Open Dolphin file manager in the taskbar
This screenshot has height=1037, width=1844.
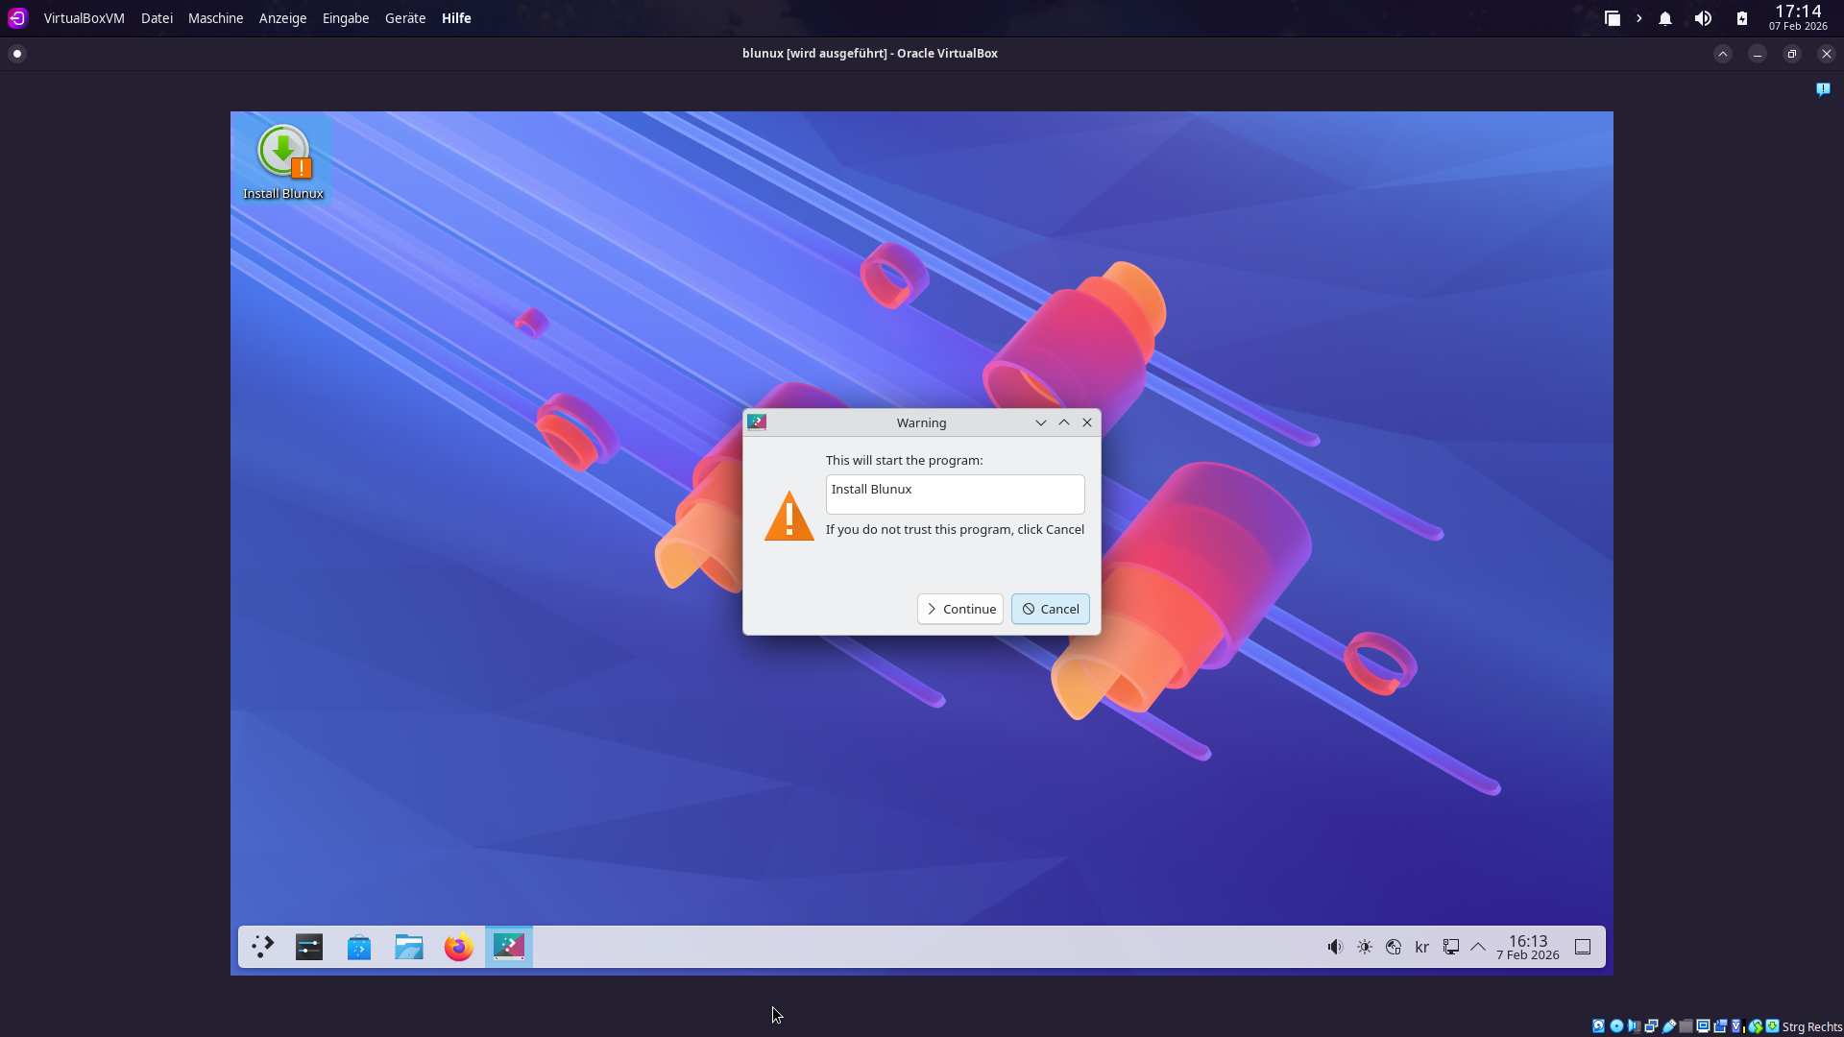pyautogui.click(x=409, y=948)
